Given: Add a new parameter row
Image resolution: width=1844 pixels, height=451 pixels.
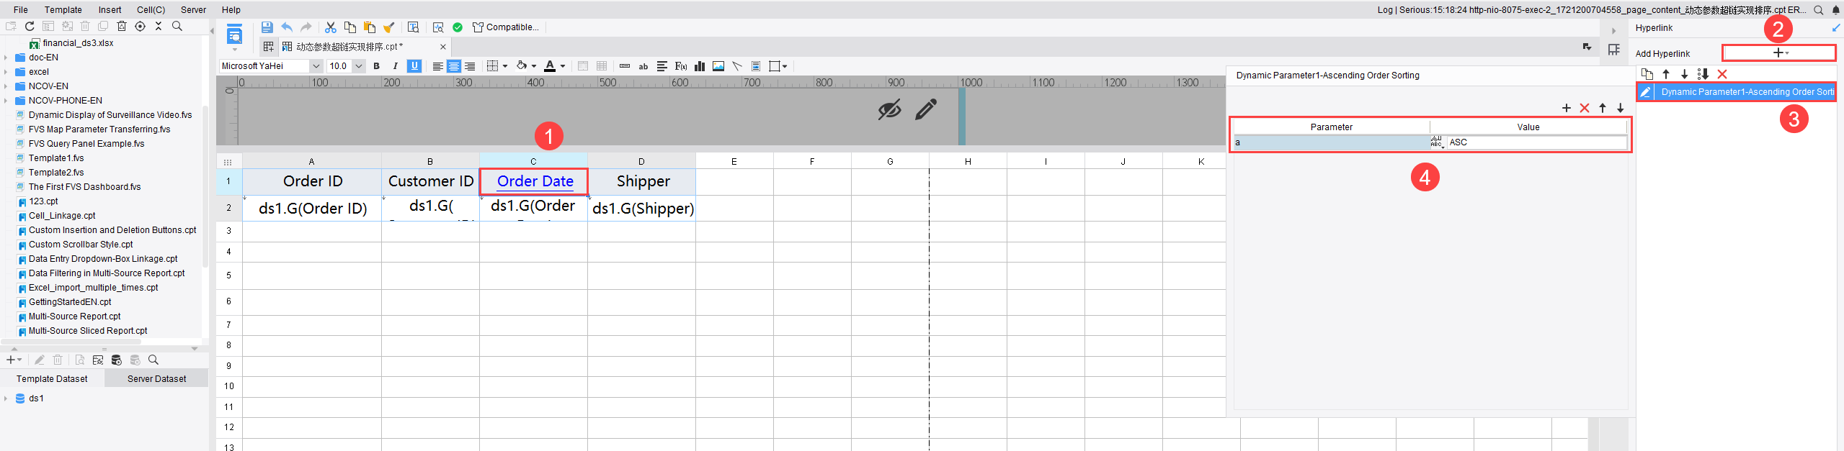Looking at the screenshot, I should (x=1567, y=108).
